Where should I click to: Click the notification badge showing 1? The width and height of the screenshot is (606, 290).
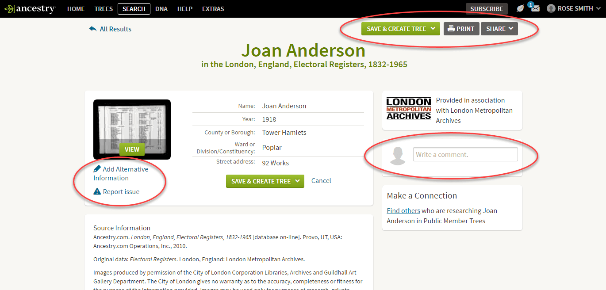click(530, 5)
